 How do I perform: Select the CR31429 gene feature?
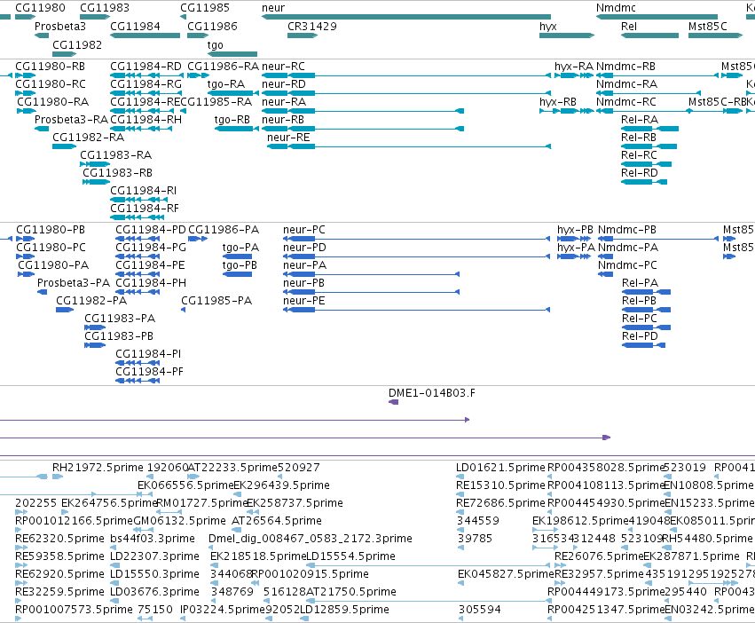pos(303,35)
